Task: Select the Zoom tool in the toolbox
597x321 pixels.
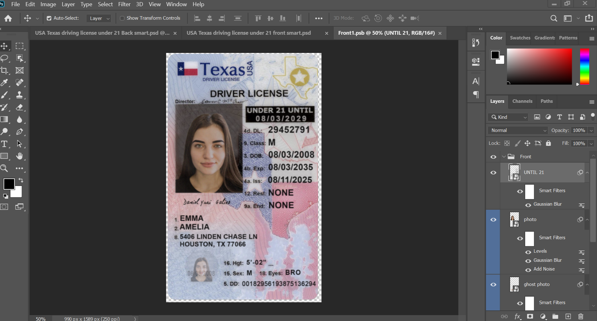Action: click(4, 168)
